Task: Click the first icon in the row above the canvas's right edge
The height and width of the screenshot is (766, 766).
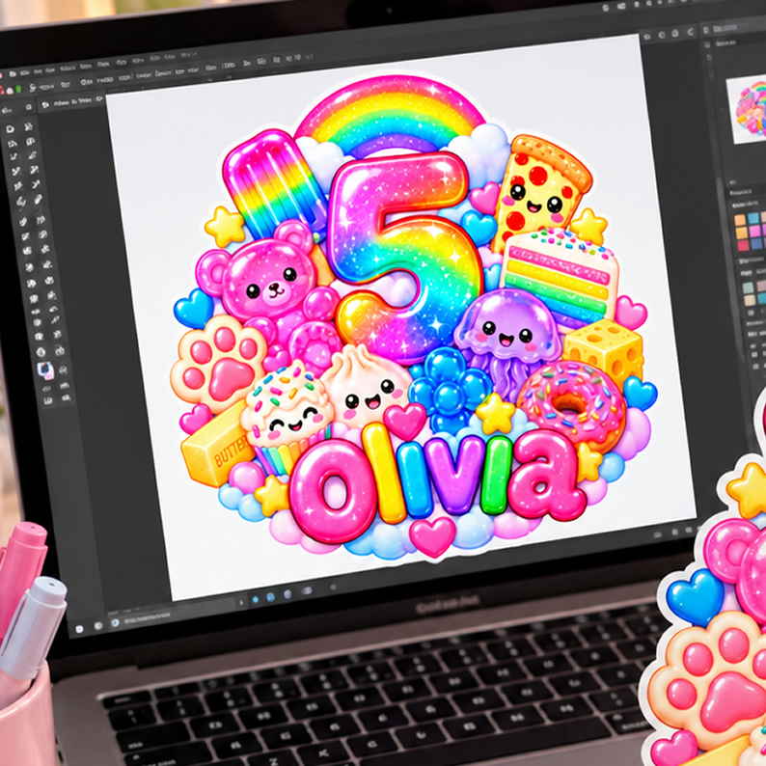Action: click(x=647, y=37)
